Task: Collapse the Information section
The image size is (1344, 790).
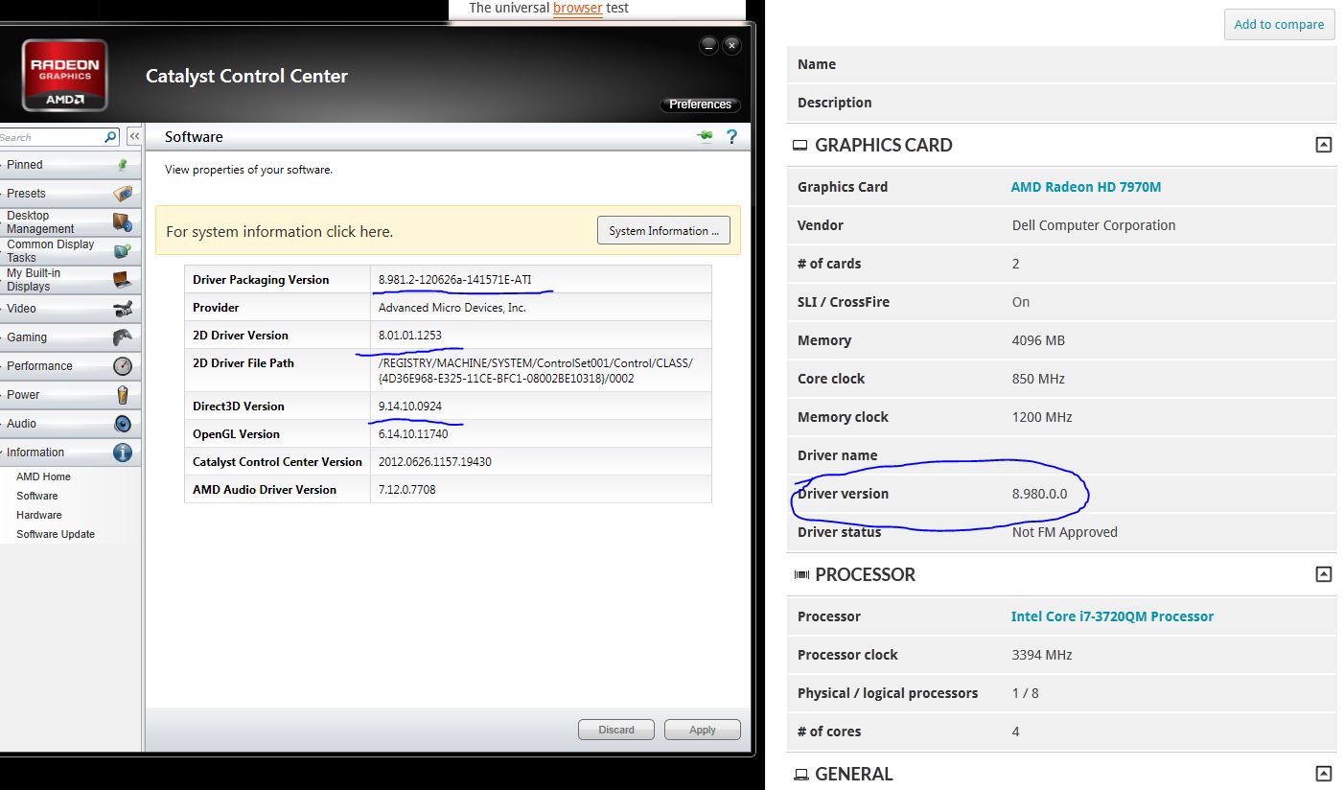Action: point(70,453)
